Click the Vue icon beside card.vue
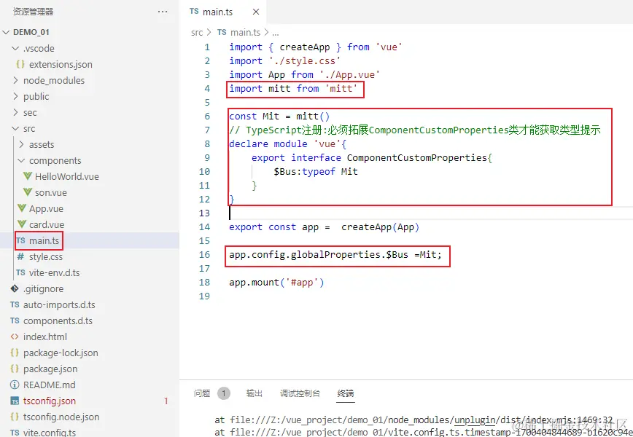Image resolution: width=633 pixels, height=437 pixels. (x=22, y=224)
